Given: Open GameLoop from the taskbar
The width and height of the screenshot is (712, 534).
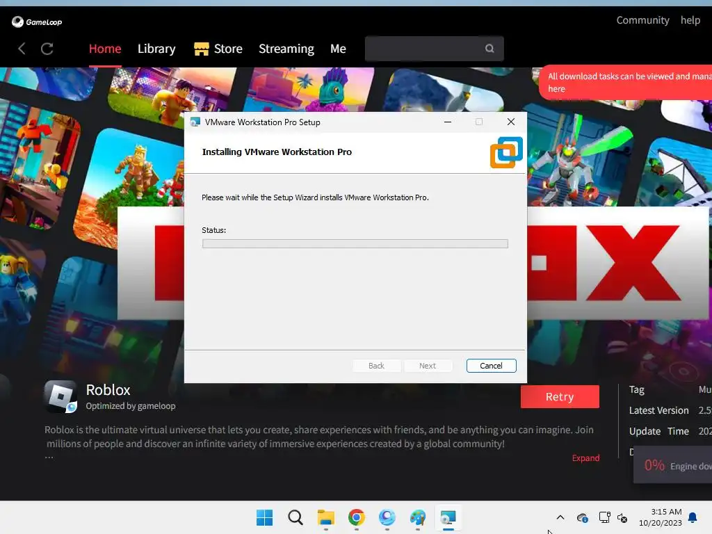Looking at the screenshot, I should click(x=387, y=517).
